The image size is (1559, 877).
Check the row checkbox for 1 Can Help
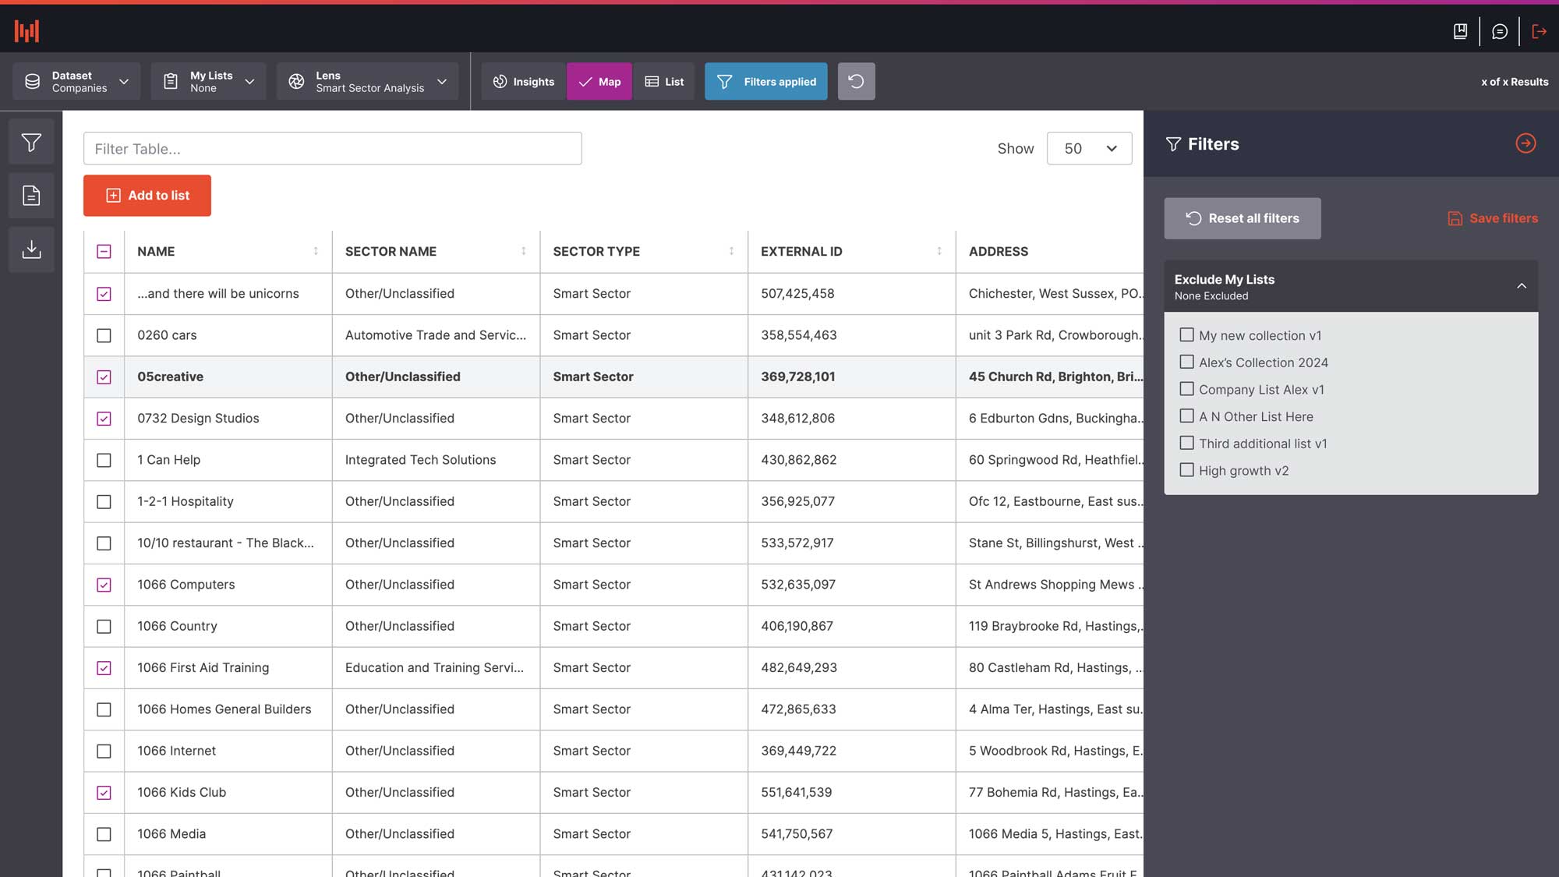(104, 460)
